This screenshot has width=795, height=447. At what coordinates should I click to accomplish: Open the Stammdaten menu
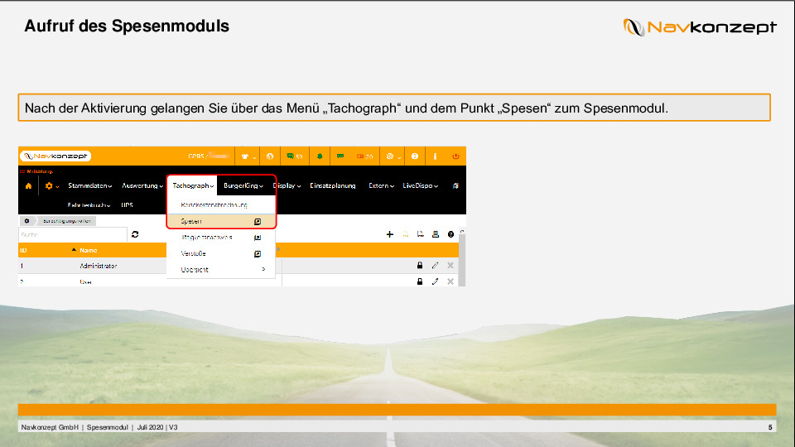click(89, 186)
